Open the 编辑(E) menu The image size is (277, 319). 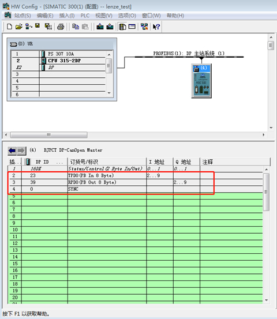tap(45, 16)
